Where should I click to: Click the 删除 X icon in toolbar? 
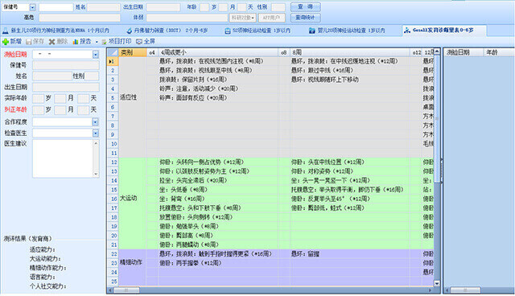(51, 42)
